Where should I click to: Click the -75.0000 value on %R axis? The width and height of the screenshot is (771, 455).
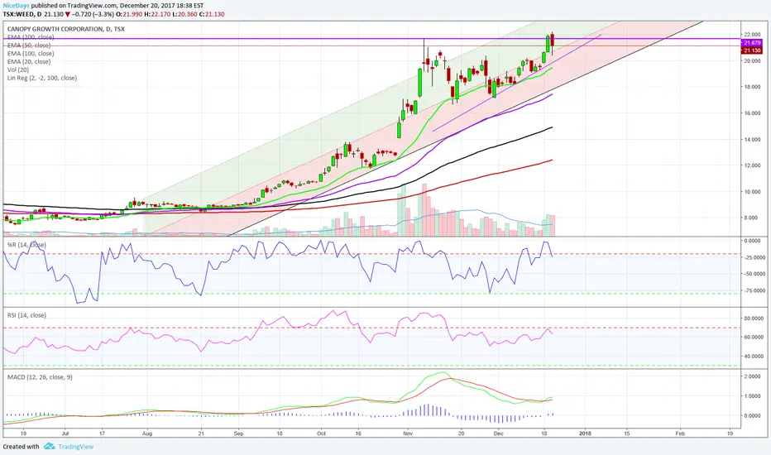pos(754,290)
